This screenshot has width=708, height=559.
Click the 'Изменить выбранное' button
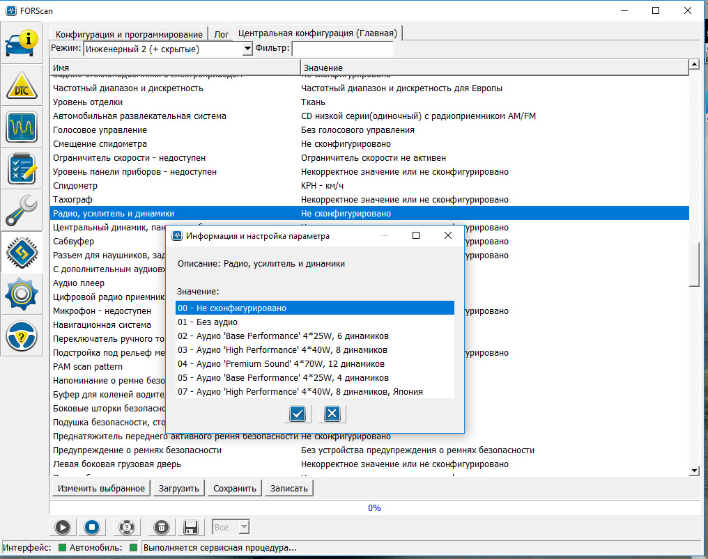[101, 489]
